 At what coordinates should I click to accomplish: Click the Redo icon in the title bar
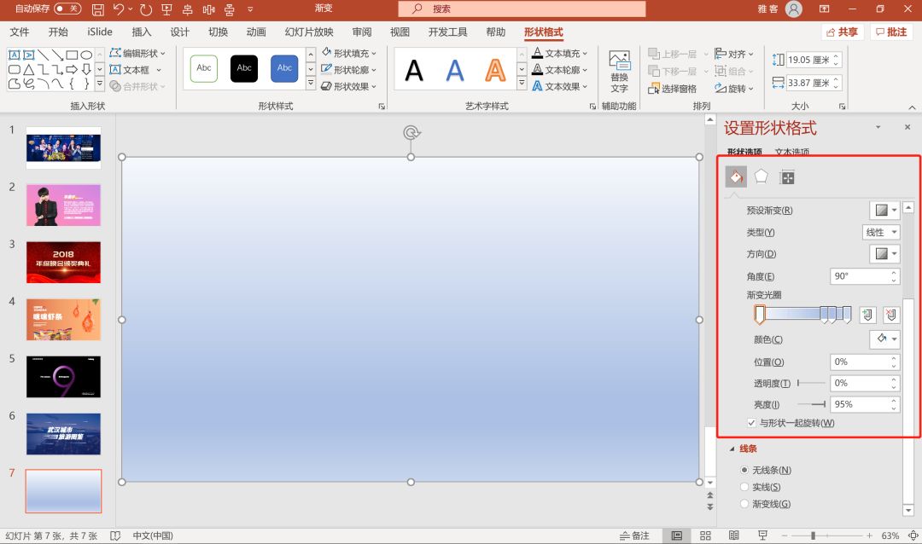[146, 9]
